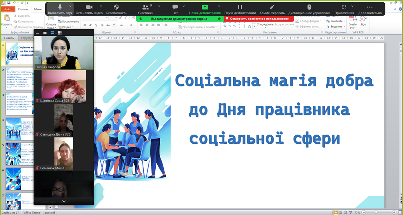Pause sharing with Пауза демонстрации

click(x=240, y=9)
